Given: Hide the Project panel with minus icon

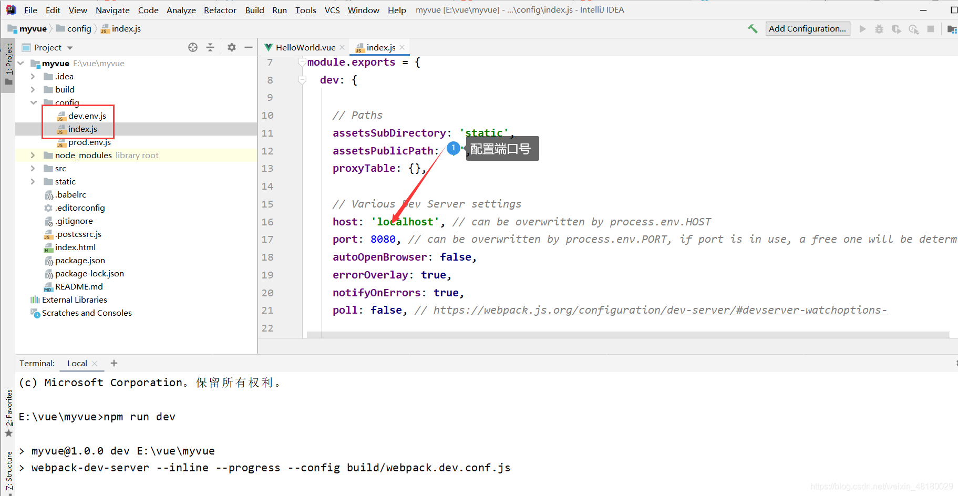Looking at the screenshot, I should pos(249,47).
